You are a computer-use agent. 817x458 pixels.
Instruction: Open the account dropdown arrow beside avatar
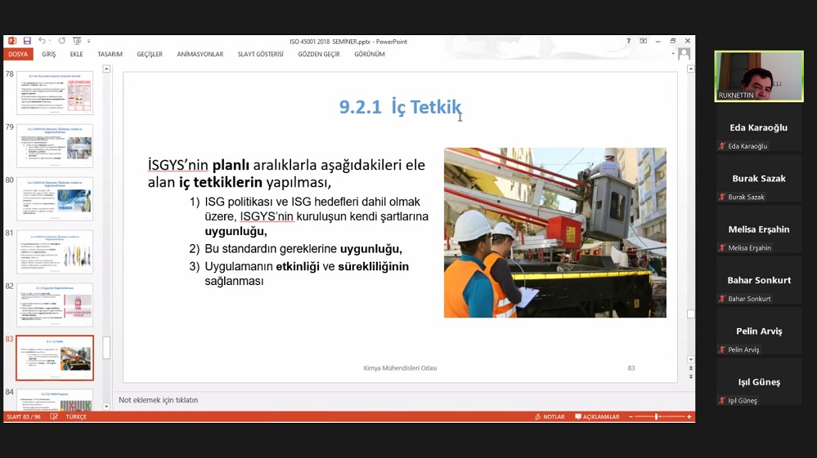pyautogui.click(x=674, y=54)
